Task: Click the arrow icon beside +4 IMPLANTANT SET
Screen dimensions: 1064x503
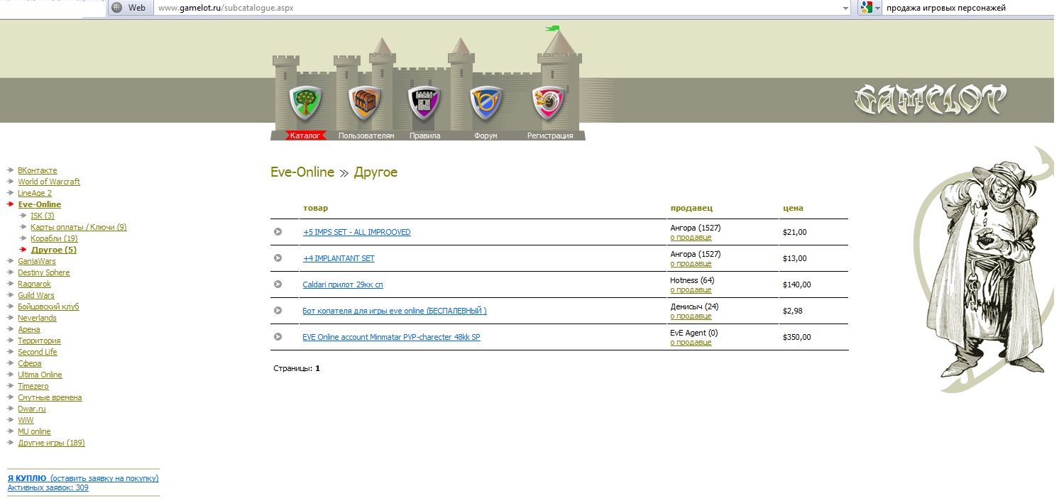Action: pos(278,258)
